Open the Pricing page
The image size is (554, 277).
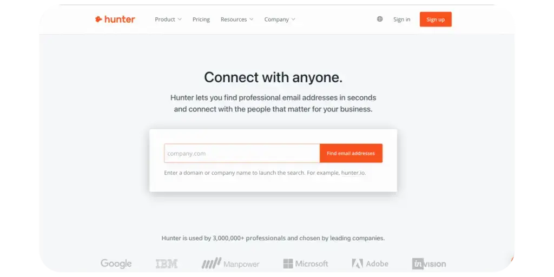pos(201,19)
